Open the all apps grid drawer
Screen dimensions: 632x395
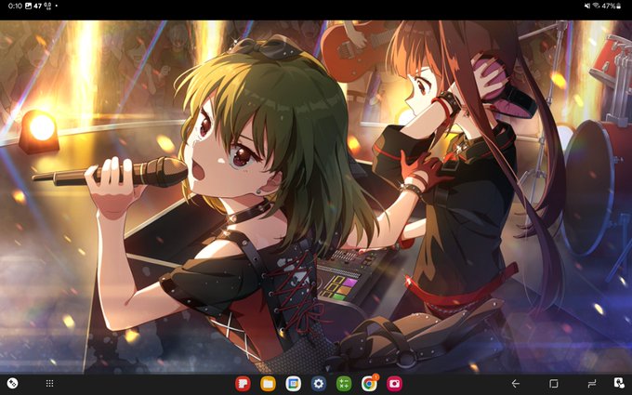49,383
